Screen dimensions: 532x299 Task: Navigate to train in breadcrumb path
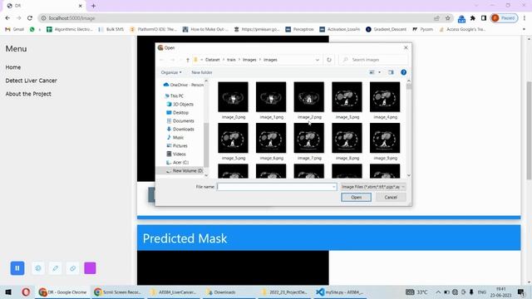tap(231, 60)
